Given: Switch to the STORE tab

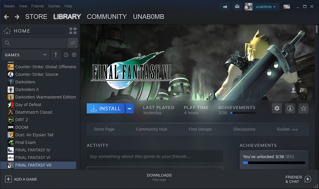Looking at the screenshot, I should (36, 17).
